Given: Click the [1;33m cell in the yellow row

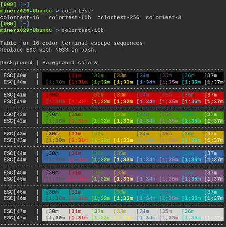Looking at the screenshot, I should (123, 140).
